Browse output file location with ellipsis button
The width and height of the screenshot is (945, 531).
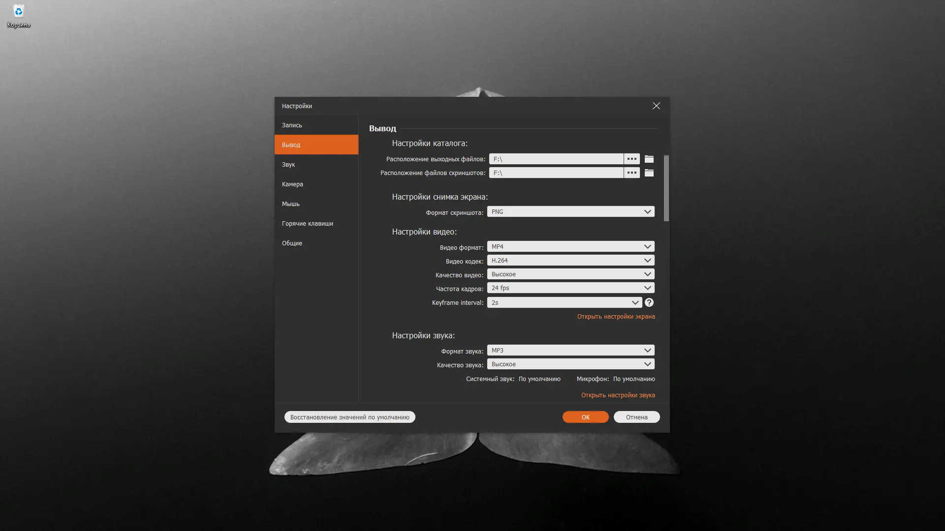coord(631,159)
